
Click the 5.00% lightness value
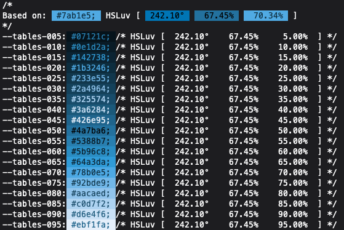tap(295, 37)
